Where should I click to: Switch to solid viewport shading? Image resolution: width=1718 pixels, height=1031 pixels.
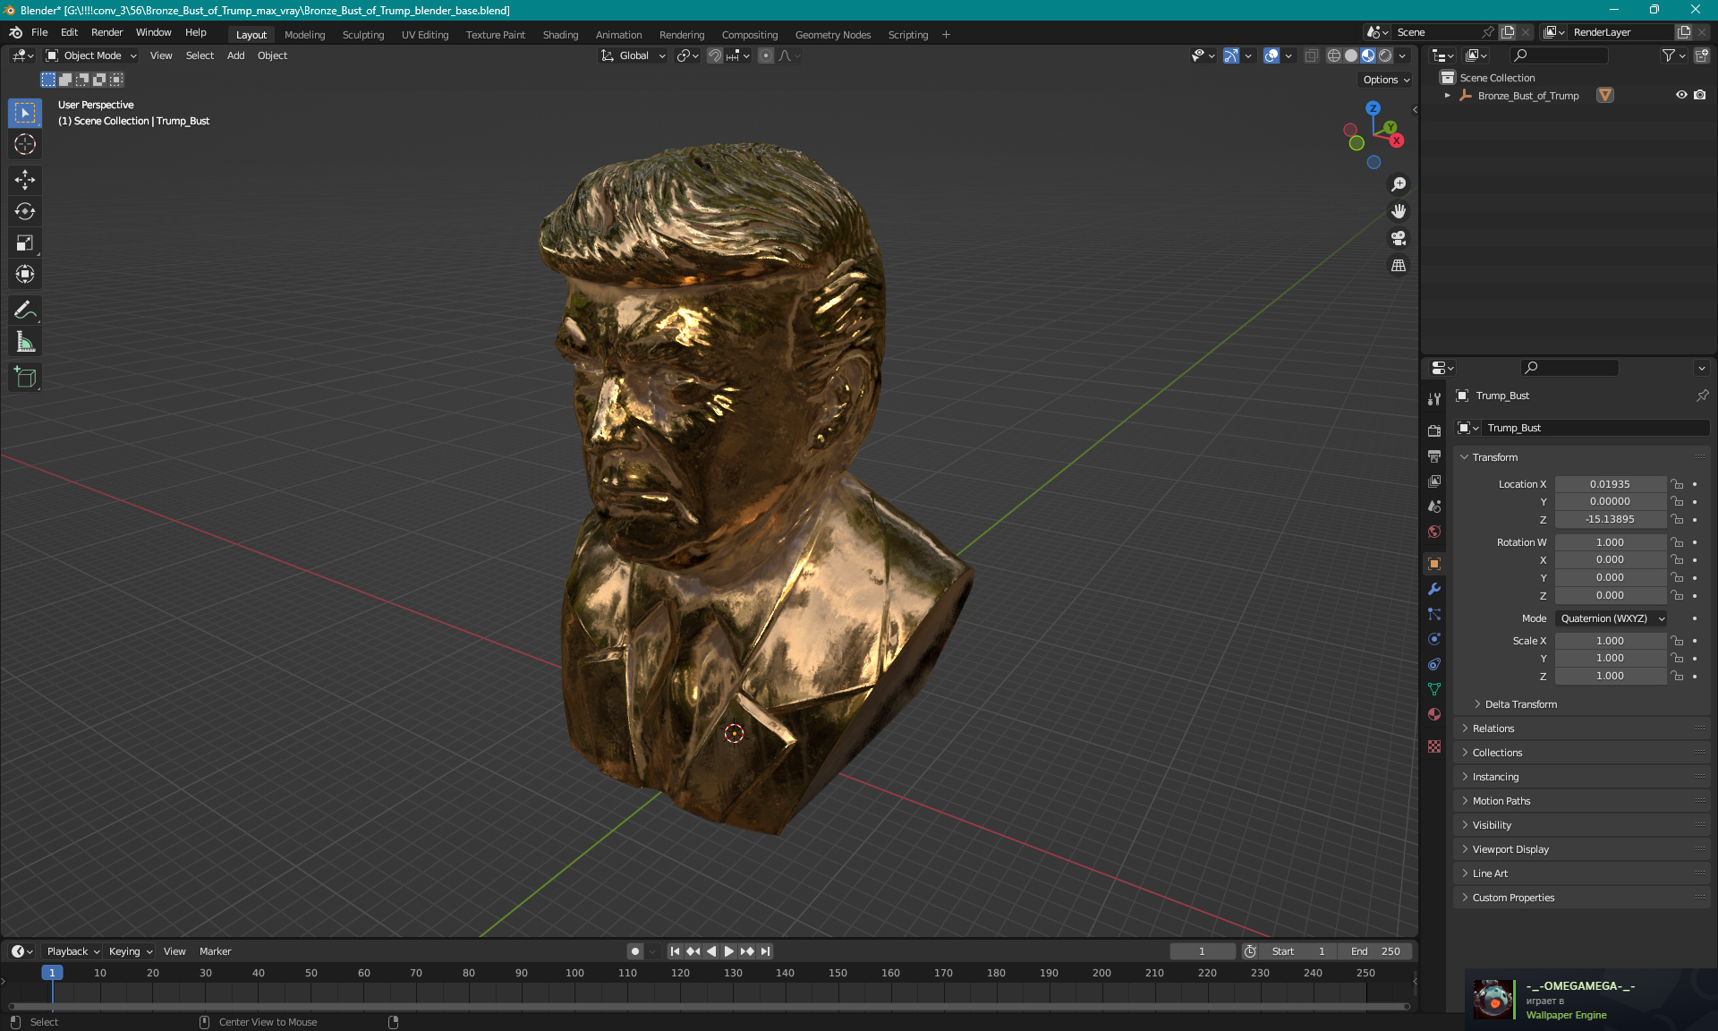(1351, 55)
